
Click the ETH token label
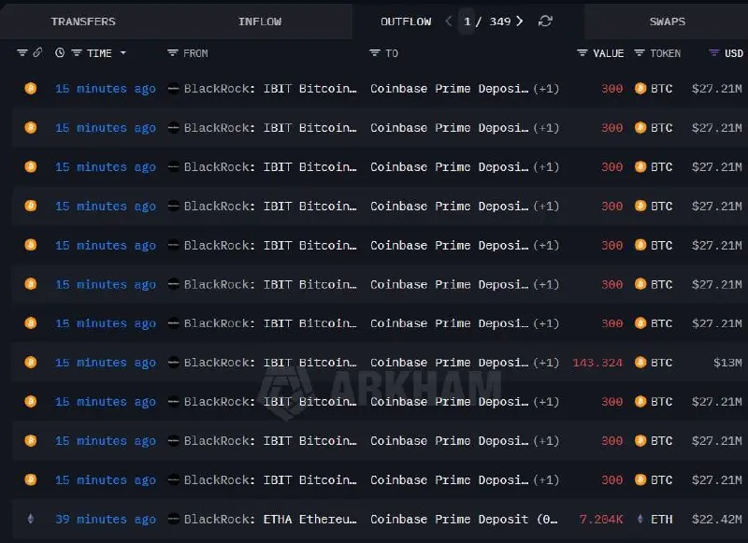(x=662, y=519)
